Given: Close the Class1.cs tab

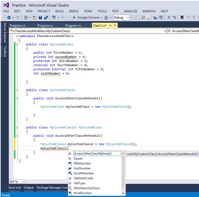Looking at the screenshot, I should 115,25.
